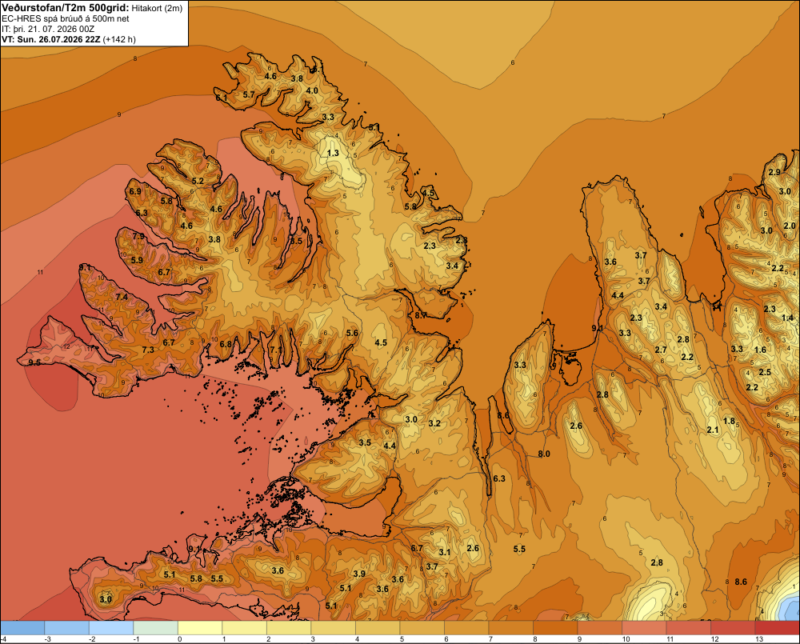Screen dimensions: 800x644
Task: Click the '1.4' value at the eastern edge
Action: click(788, 318)
